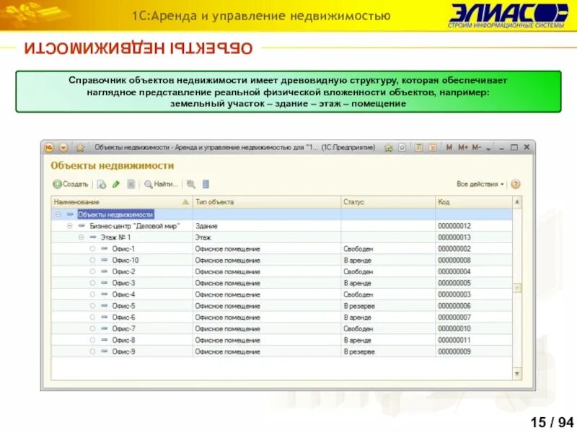
Task: Select the Объекты недвижимости root row
Action: [x=281, y=214]
